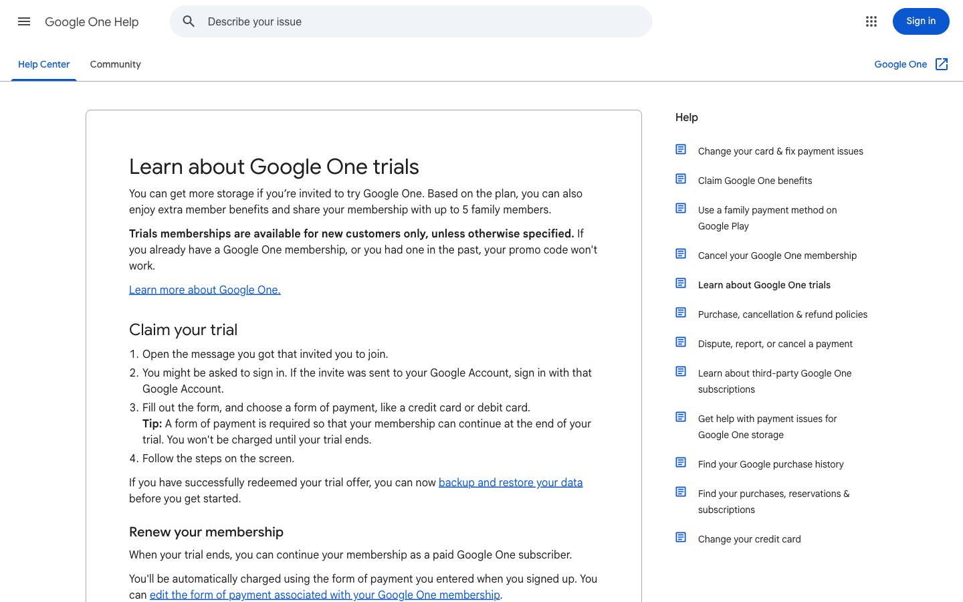Open the Google One Help home title

(x=92, y=22)
